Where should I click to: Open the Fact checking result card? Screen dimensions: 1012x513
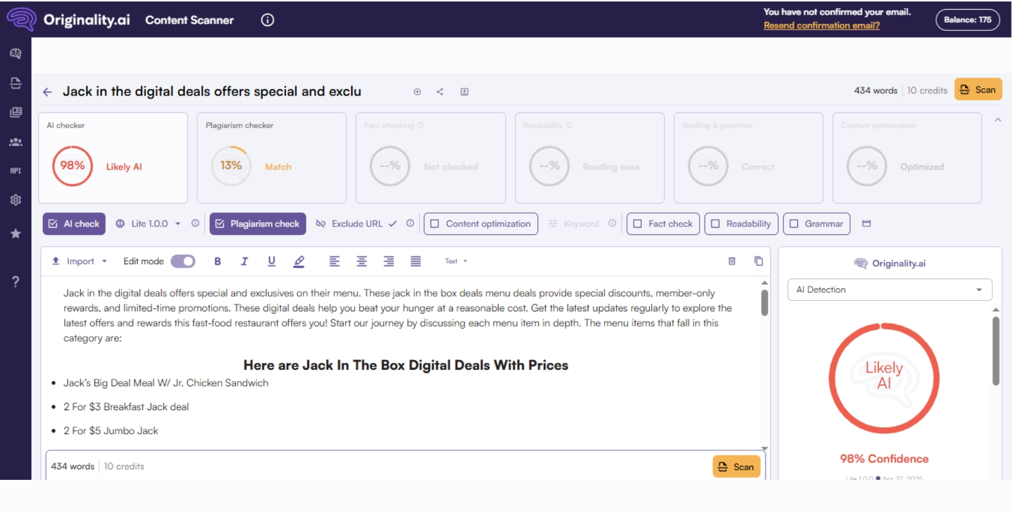coord(431,158)
